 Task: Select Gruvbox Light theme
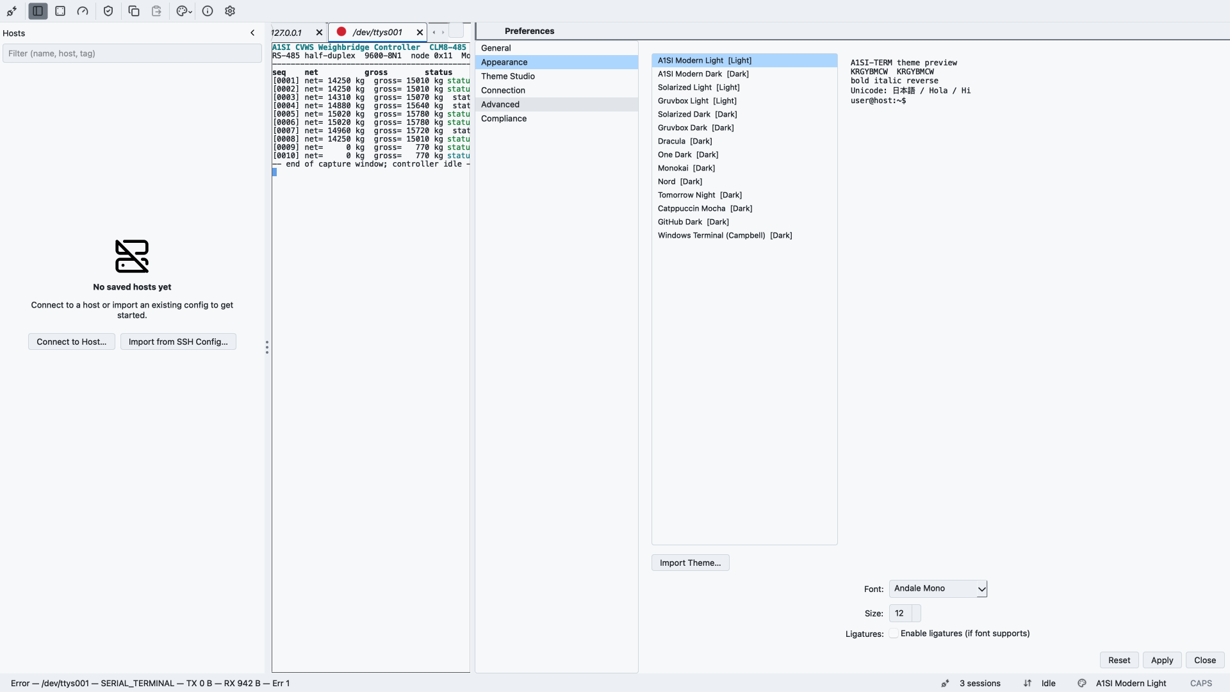744,101
